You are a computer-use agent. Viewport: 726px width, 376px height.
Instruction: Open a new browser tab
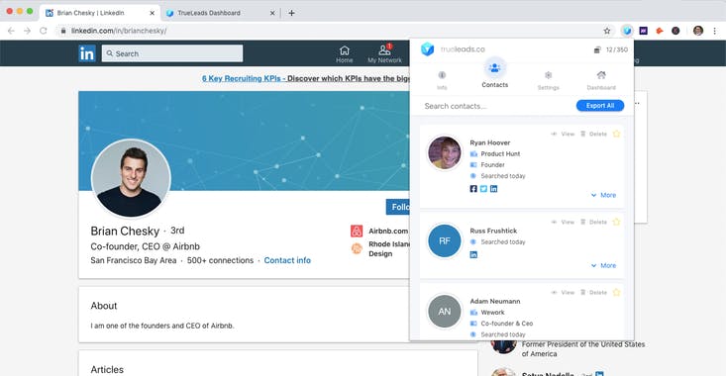[x=291, y=13]
